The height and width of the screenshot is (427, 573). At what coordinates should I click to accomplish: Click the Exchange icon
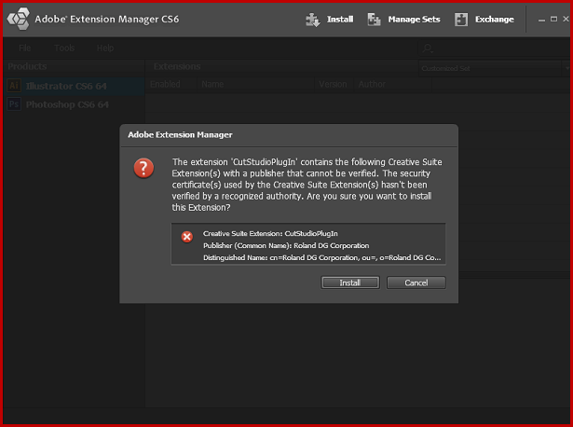click(x=461, y=20)
